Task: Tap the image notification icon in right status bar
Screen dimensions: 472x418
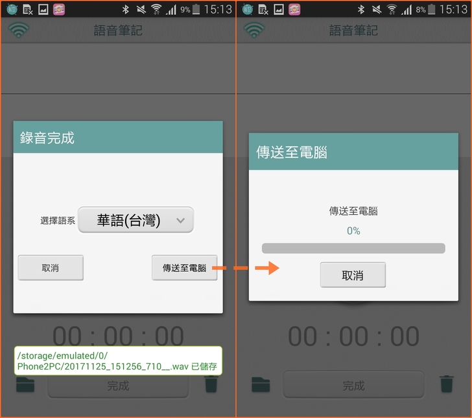Action: (278, 10)
